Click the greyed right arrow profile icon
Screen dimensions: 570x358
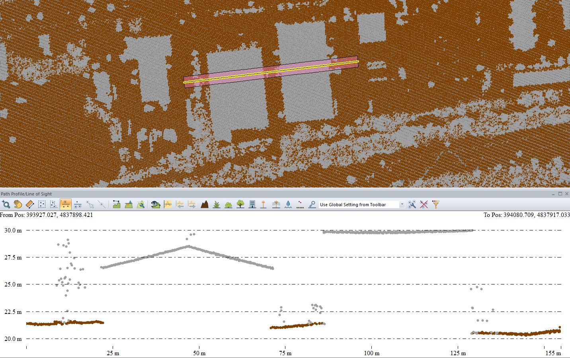pos(192,204)
